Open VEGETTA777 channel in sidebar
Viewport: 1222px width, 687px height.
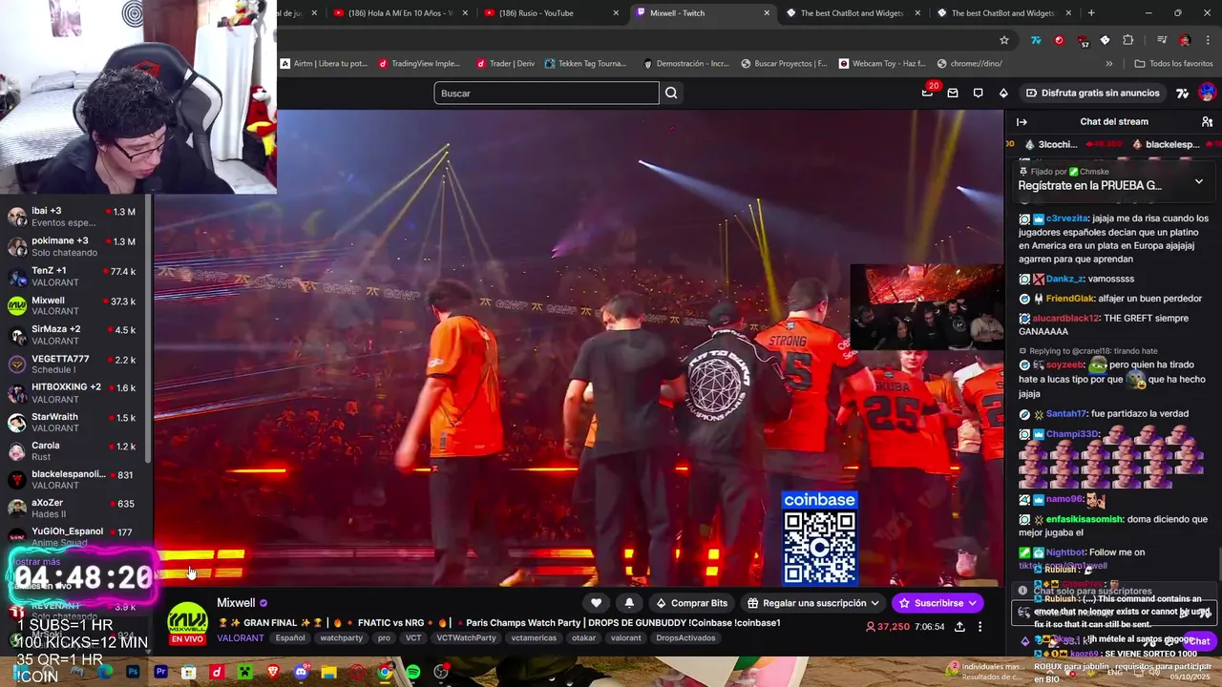coord(72,364)
